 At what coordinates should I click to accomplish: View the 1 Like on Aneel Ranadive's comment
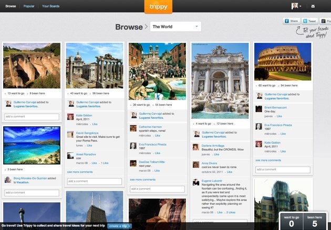[105, 163]
